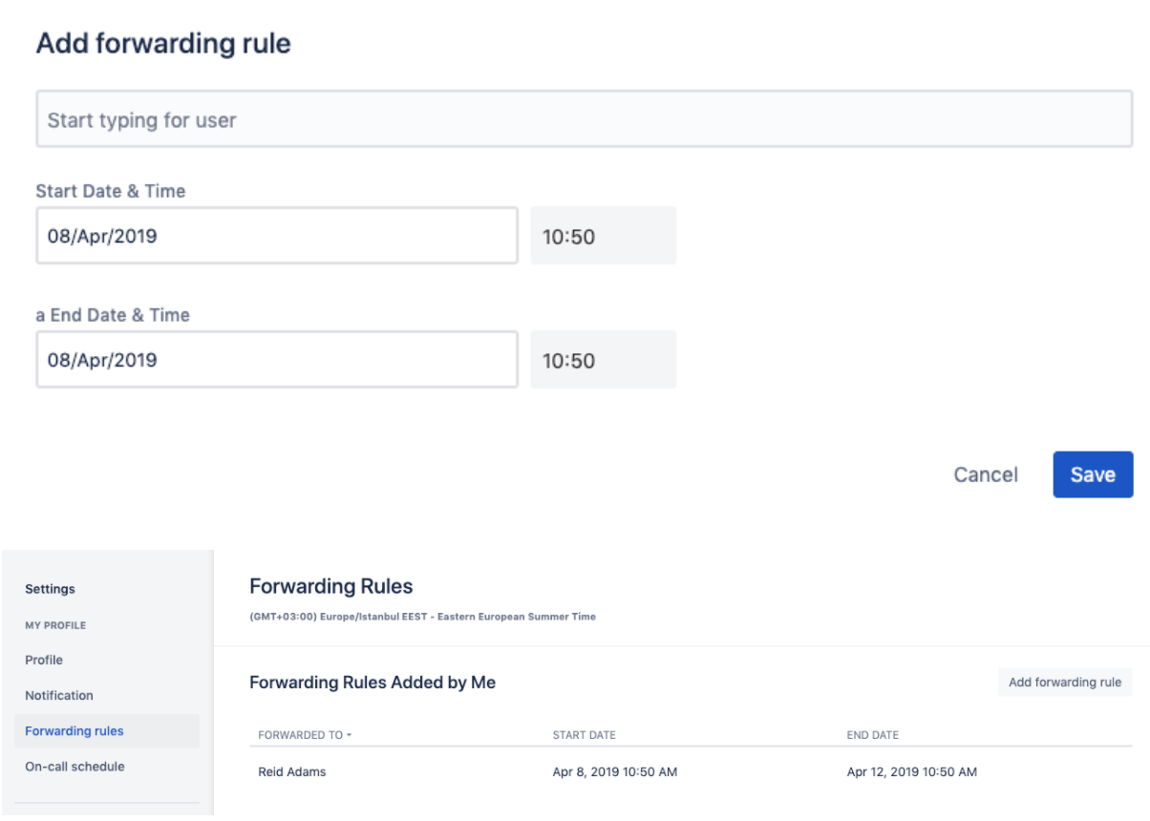Click the MY PROFILE section label
Image resolution: width=1150 pixels, height=821 pixels.
[x=55, y=625]
